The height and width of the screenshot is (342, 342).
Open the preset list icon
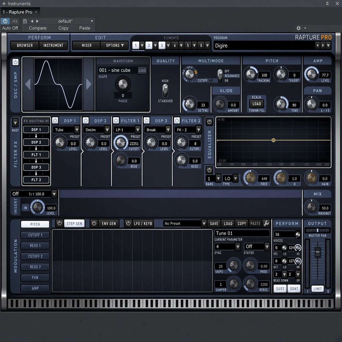[25, 21]
